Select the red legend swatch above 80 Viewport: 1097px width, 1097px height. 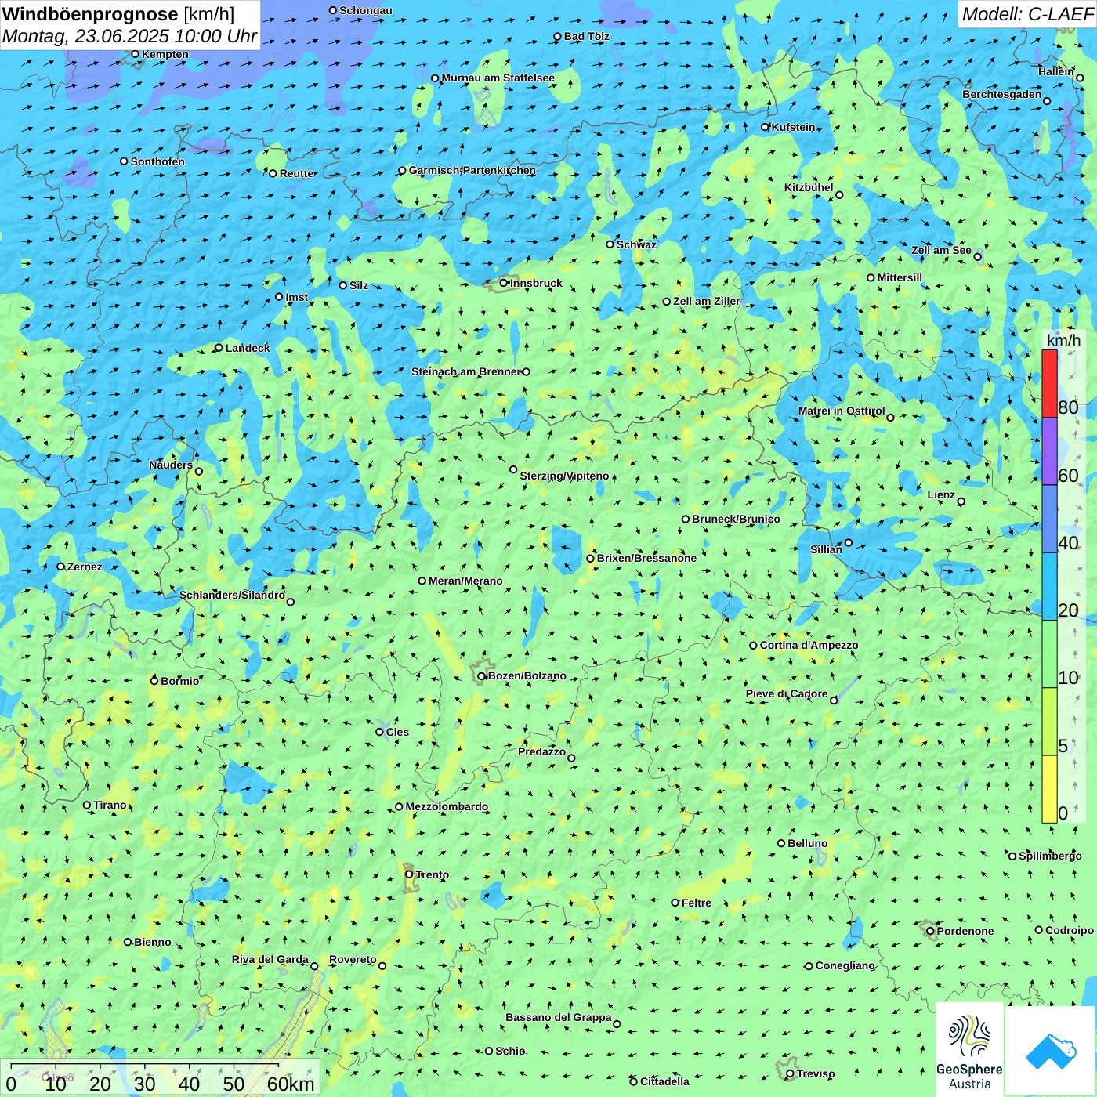pos(1049,383)
